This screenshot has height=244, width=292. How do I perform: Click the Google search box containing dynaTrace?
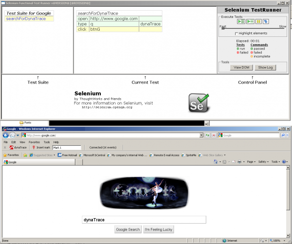pyautogui.click(x=144, y=220)
